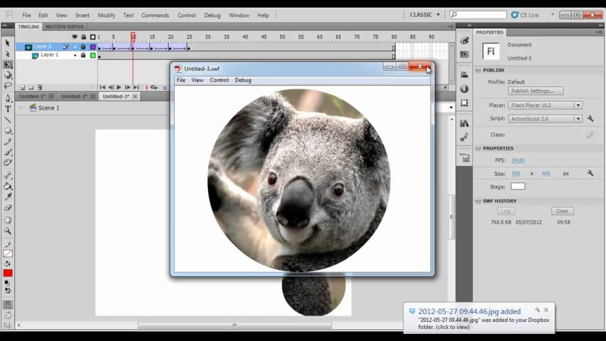Select the Eyedropper tool
This screenshot has height=341, width=606.
(8, 197)
